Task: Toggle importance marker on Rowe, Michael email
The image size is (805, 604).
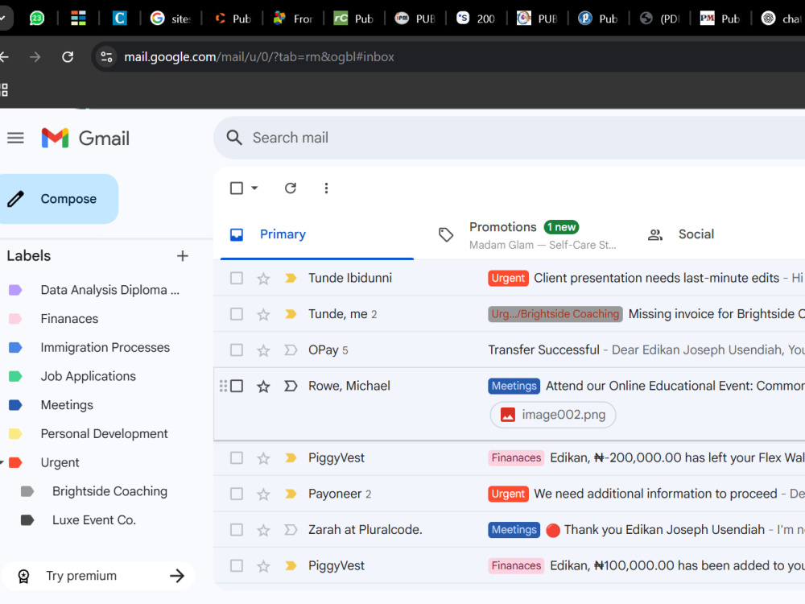Action: (x=291, y=386)
